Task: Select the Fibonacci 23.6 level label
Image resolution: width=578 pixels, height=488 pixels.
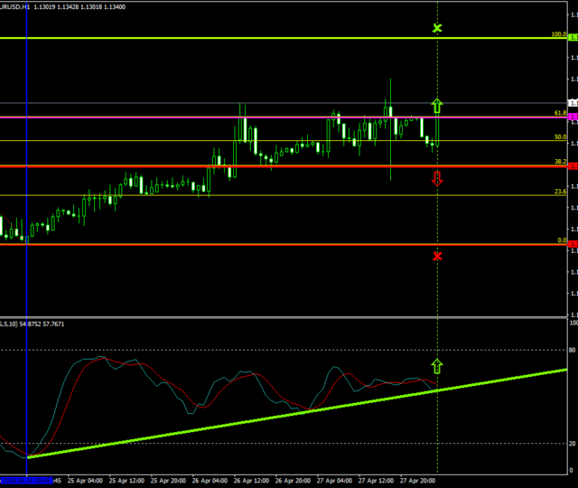Action: tap(560, 192)
